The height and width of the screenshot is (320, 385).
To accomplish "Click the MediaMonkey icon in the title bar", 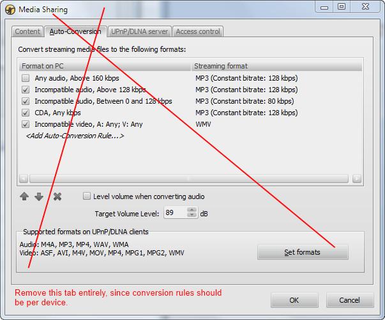I will [10, 10].
